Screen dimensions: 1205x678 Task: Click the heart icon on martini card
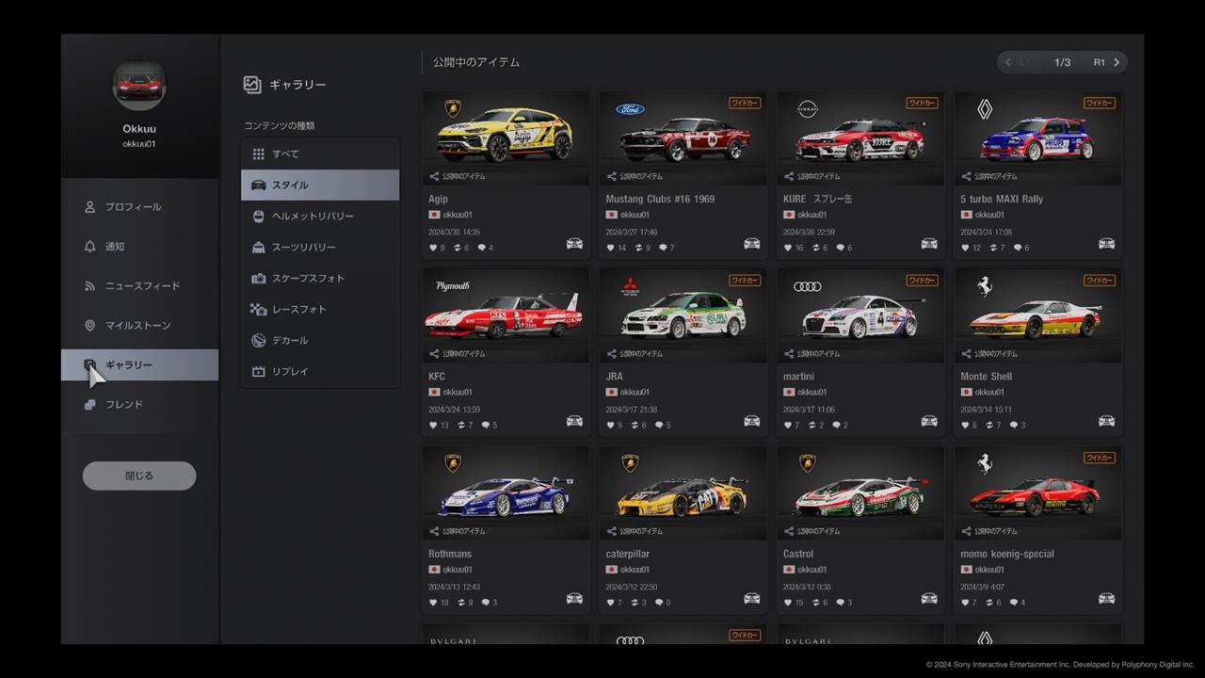pos(788,425)
